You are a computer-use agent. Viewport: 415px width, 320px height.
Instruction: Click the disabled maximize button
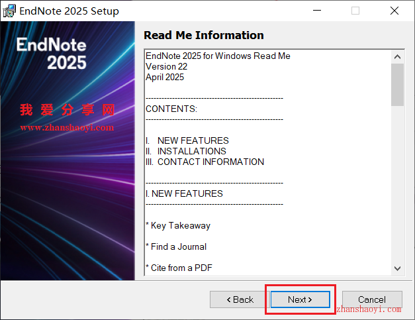point(355,11)
